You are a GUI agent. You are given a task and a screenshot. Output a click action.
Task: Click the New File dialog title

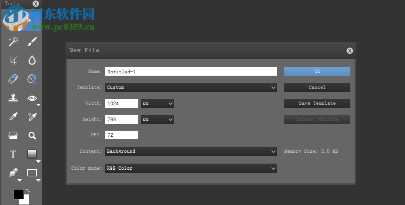(x=84, y=50)
